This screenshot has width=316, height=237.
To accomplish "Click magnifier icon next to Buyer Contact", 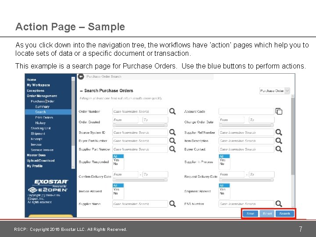I will pos(279,149).
